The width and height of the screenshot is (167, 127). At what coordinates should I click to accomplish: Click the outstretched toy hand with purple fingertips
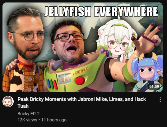point(147,38)
